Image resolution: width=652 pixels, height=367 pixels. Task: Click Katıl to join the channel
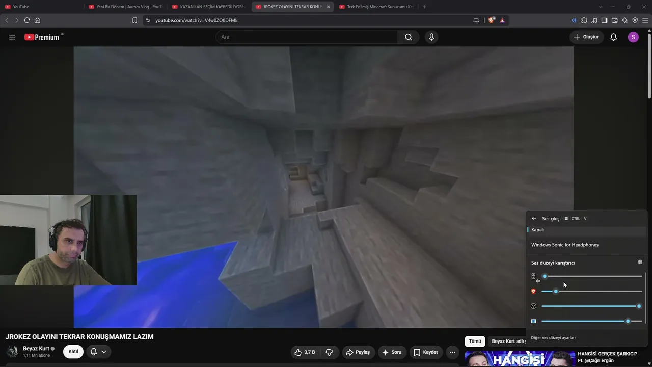tap(73, 352)
